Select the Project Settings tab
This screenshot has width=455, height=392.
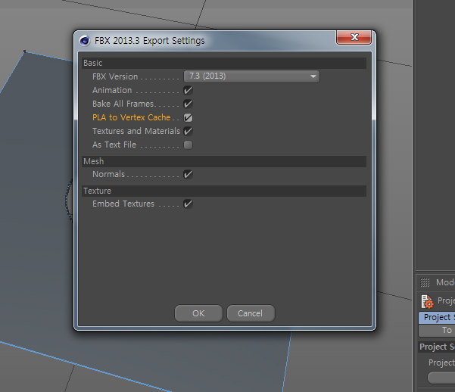coord(437,317)
